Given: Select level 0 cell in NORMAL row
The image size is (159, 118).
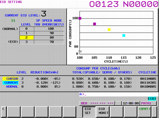Looking at the screenshot, I should (x=26, y=29).
